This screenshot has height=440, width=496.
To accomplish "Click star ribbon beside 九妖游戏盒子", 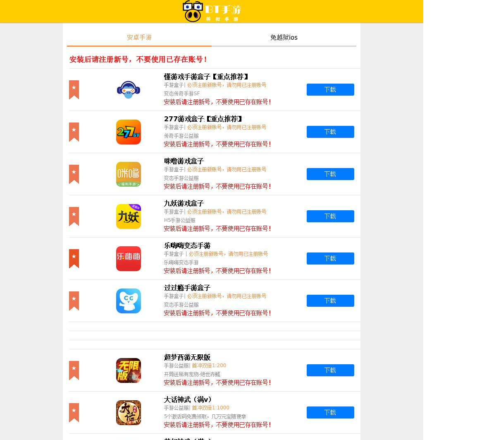I will (x=74, y=216).
